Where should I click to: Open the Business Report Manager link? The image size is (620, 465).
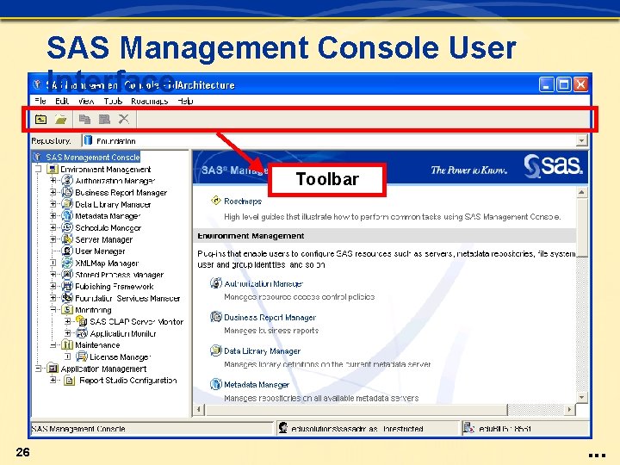[x=270, y=317]
